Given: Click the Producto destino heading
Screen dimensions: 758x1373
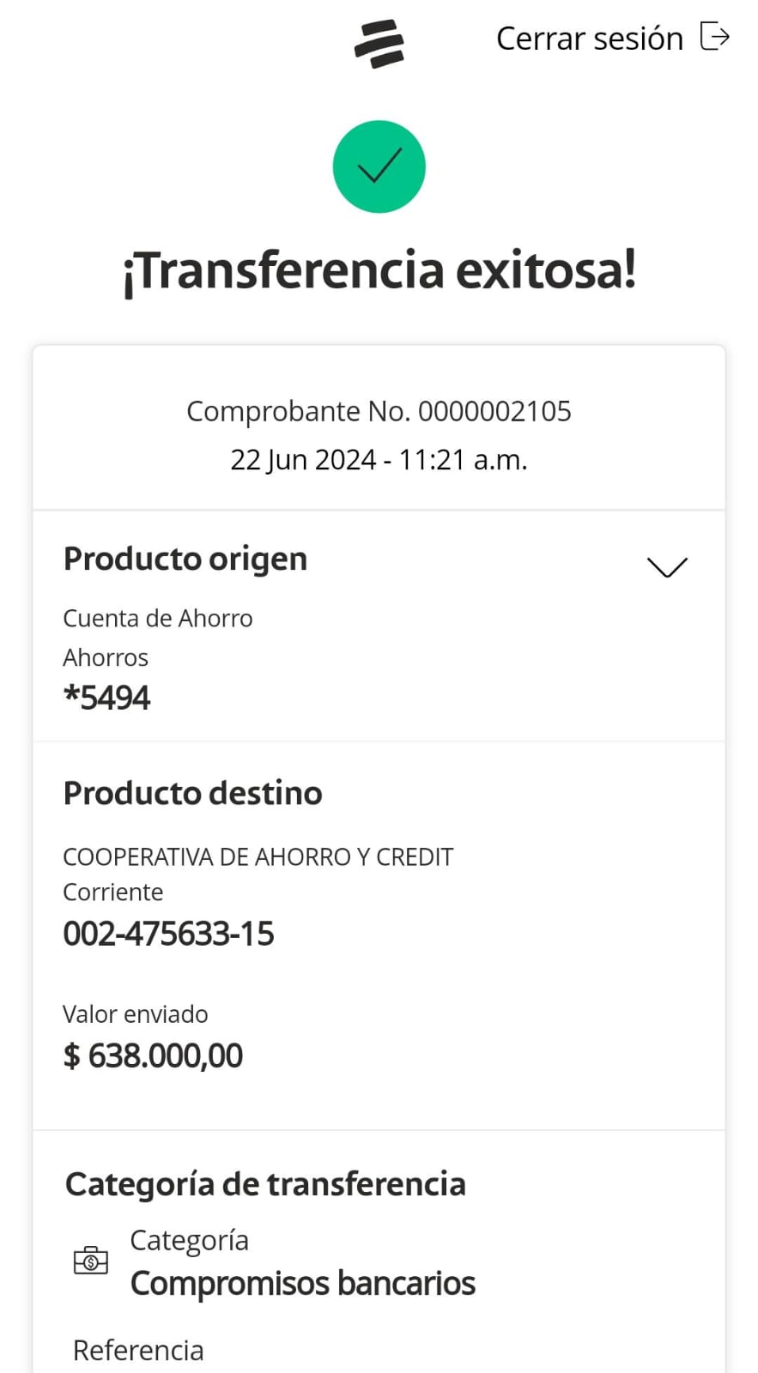Looking at the screenshot, I should [193, 793].
